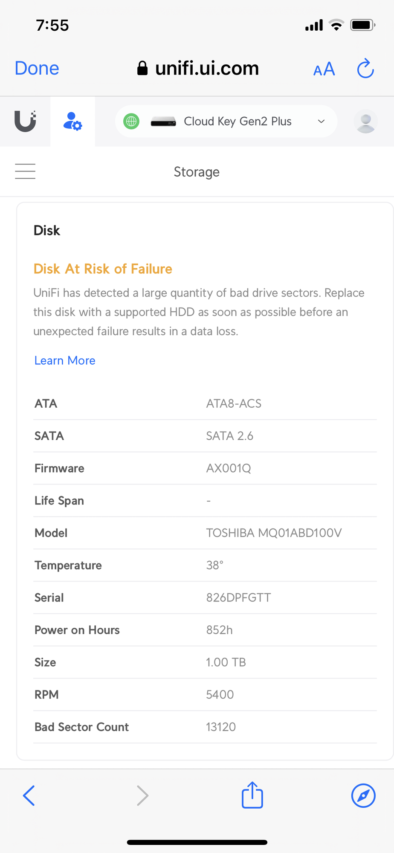
Task: Follow the Learn More link
Action: click(x=65, y=360)
